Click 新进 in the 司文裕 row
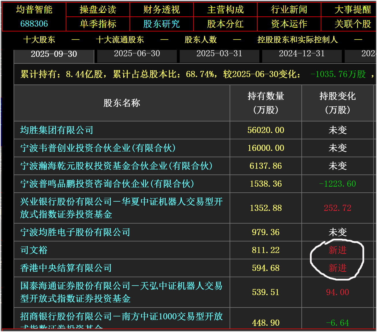The height and width of the screenshot is (332, 377). tap(337, 250)
